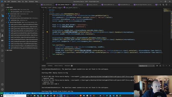Open the Explorer view in activity bar
172x97 pixels.
point(2,5)
